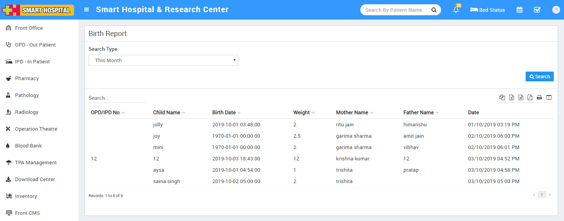
Task: Click the notification bell icon
Action: [x=456, y=10]
